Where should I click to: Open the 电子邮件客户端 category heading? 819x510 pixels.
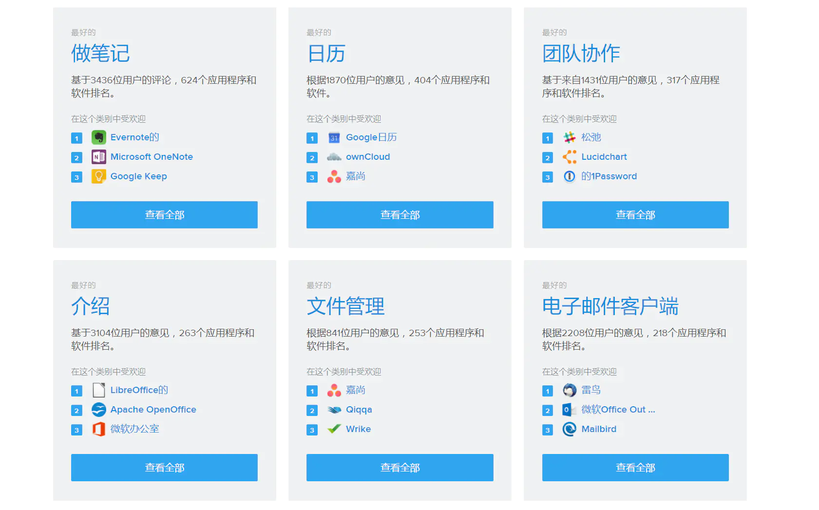610,306
